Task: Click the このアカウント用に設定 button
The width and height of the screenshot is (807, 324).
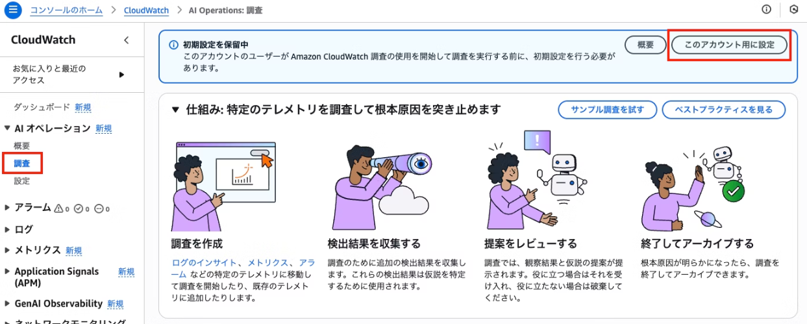Action: [x=729, y=45]
